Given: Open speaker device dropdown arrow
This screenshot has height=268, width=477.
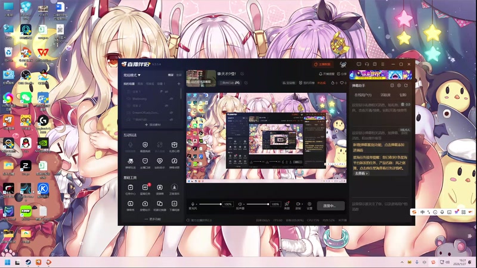Looking at the screenshot, I should click(x=244, y=204).
